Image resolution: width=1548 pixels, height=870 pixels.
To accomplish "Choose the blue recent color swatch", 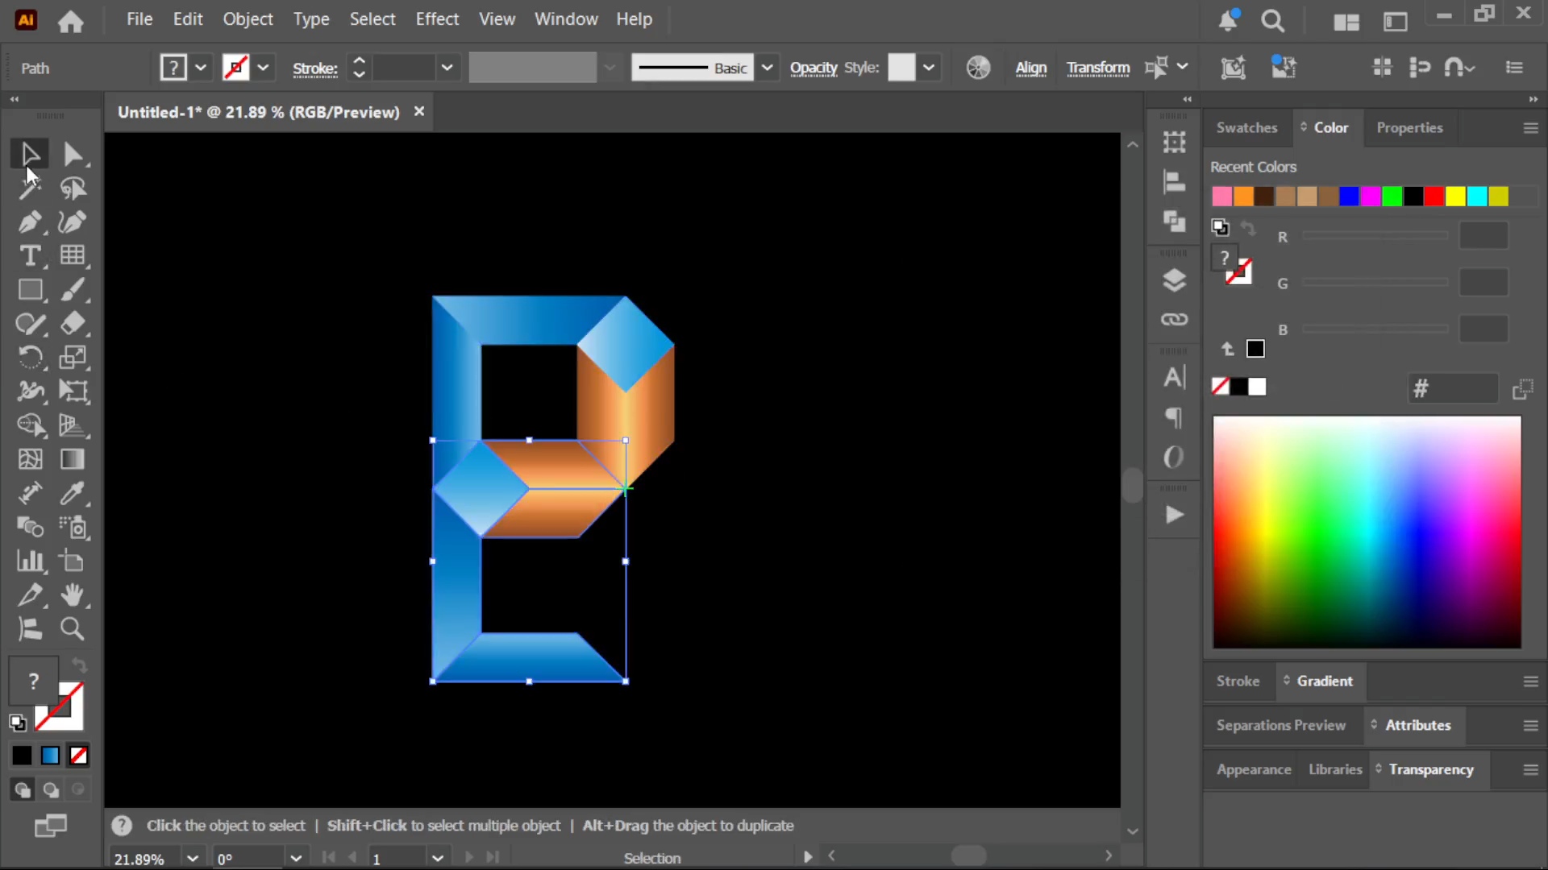I will click(1349, 197).
